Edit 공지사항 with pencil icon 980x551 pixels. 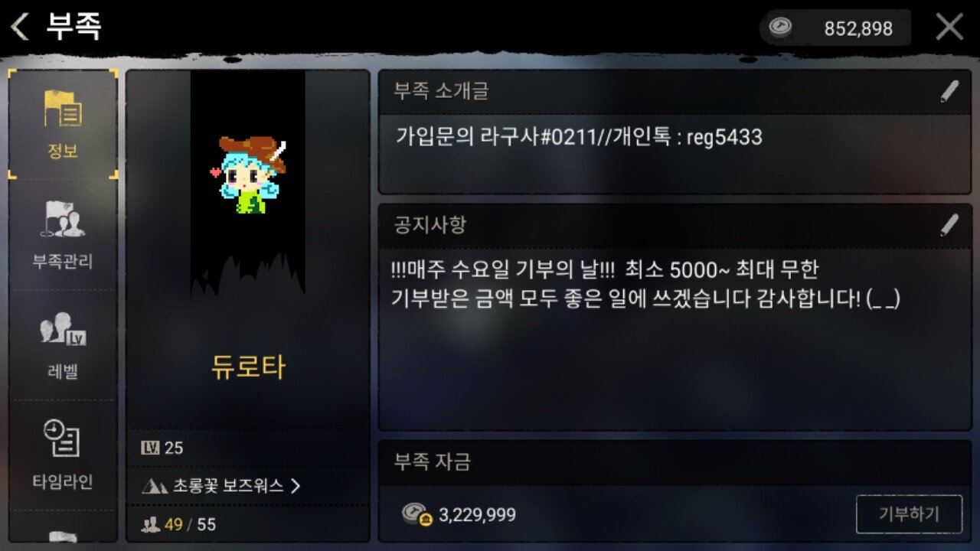(x=949, y=225)
